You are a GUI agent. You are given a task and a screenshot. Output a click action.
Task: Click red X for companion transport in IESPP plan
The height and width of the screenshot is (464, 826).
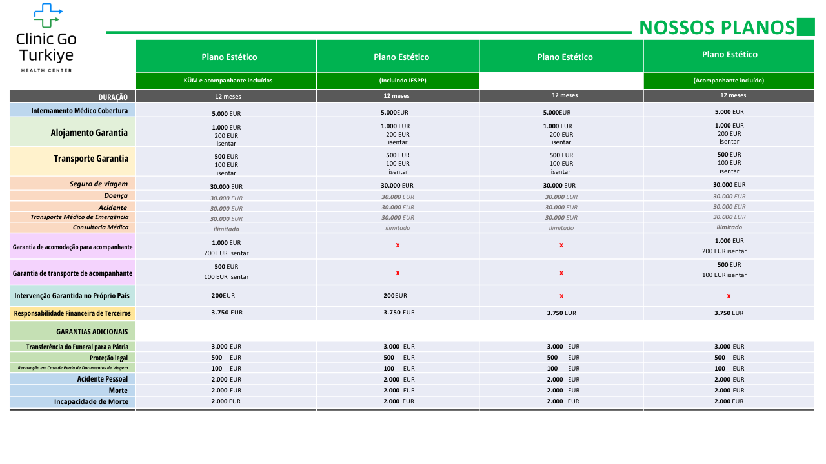pyautogui.click(x=398, y=273)
